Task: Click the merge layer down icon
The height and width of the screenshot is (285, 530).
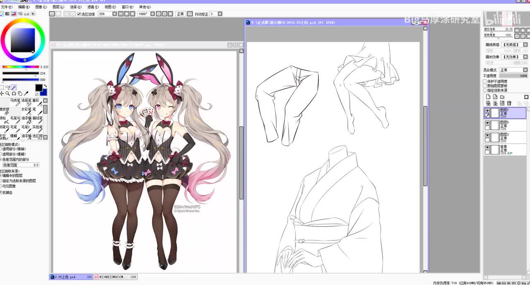Action: tap(495, 103)
